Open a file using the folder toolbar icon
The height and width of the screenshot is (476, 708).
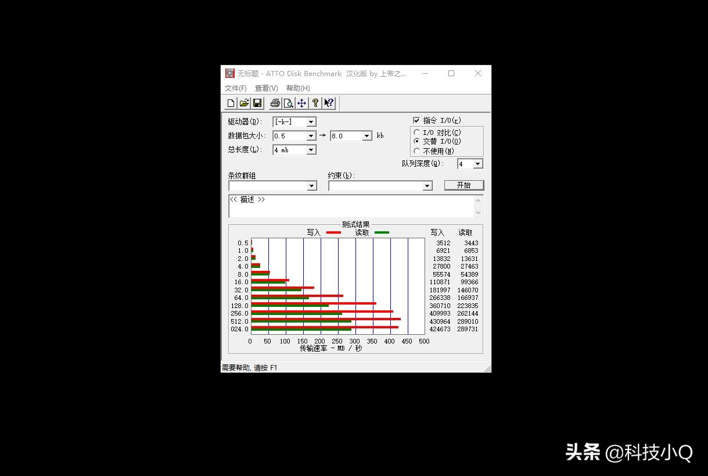coord(244,103)
